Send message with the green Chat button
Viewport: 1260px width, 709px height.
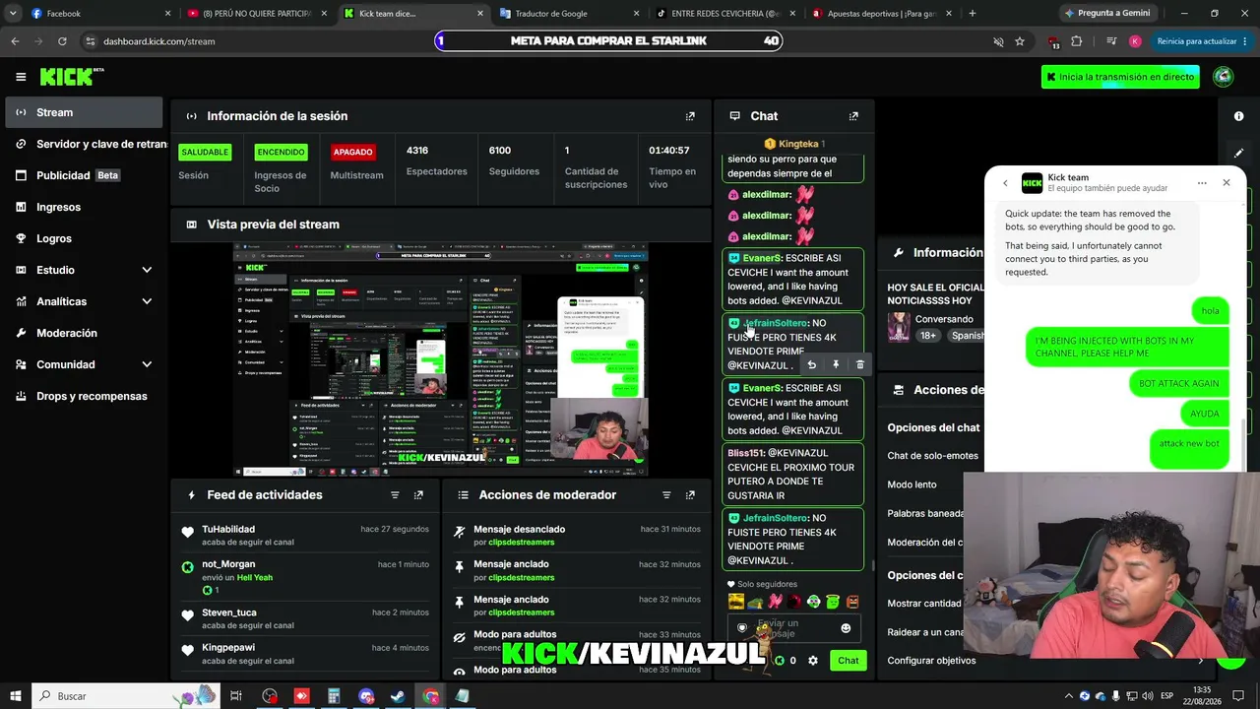[849, 661]
